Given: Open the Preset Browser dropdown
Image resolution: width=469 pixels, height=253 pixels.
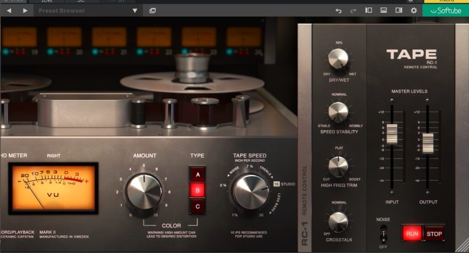Looking at the screenshot, I should (134, 11).
